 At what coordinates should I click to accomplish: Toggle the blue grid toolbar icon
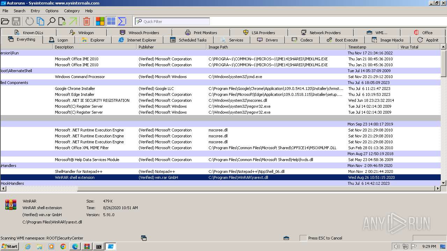click(111, 21)
